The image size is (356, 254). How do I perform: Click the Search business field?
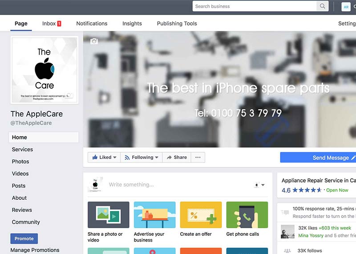click(x=255, y=6)
